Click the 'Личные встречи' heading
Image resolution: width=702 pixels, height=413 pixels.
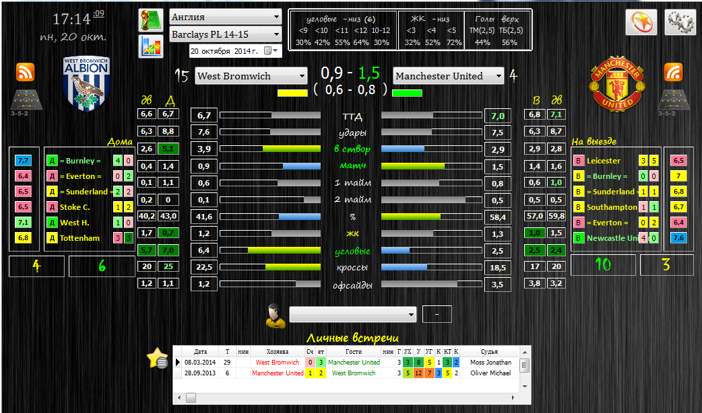tap(352, 338)
